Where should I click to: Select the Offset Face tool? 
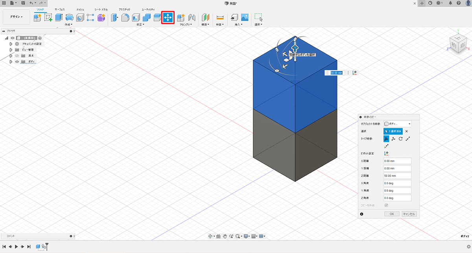(x=157, y=17)
